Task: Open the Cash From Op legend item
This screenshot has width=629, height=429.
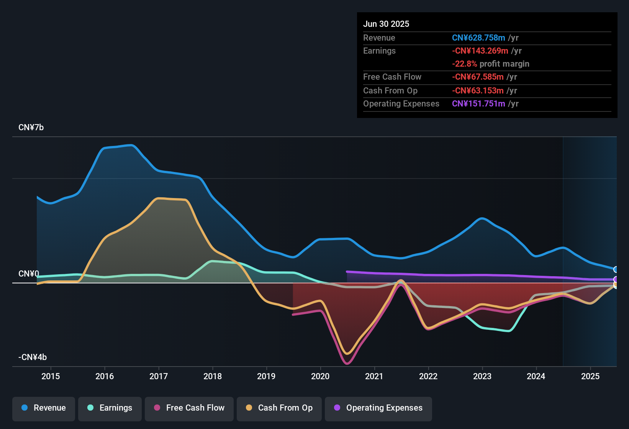Action: pyautogui.click(x=279, y=408)
